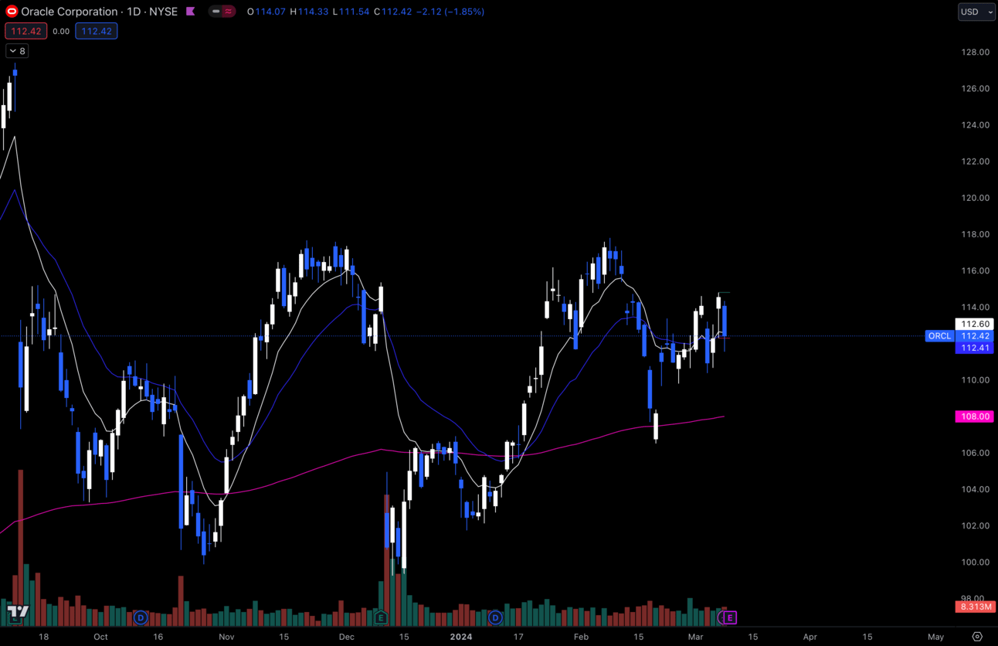The image size is (998, 646).
Task: Click the purple earnings marker E in March
Action: 729,617
